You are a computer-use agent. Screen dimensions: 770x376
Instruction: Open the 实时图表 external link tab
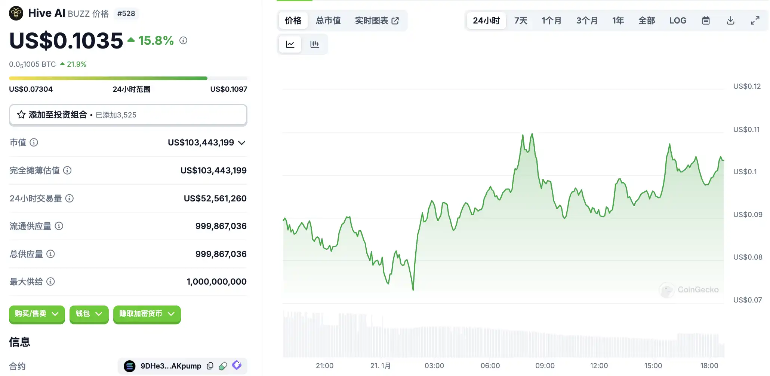pyautogui.click(x=377, y=21)
